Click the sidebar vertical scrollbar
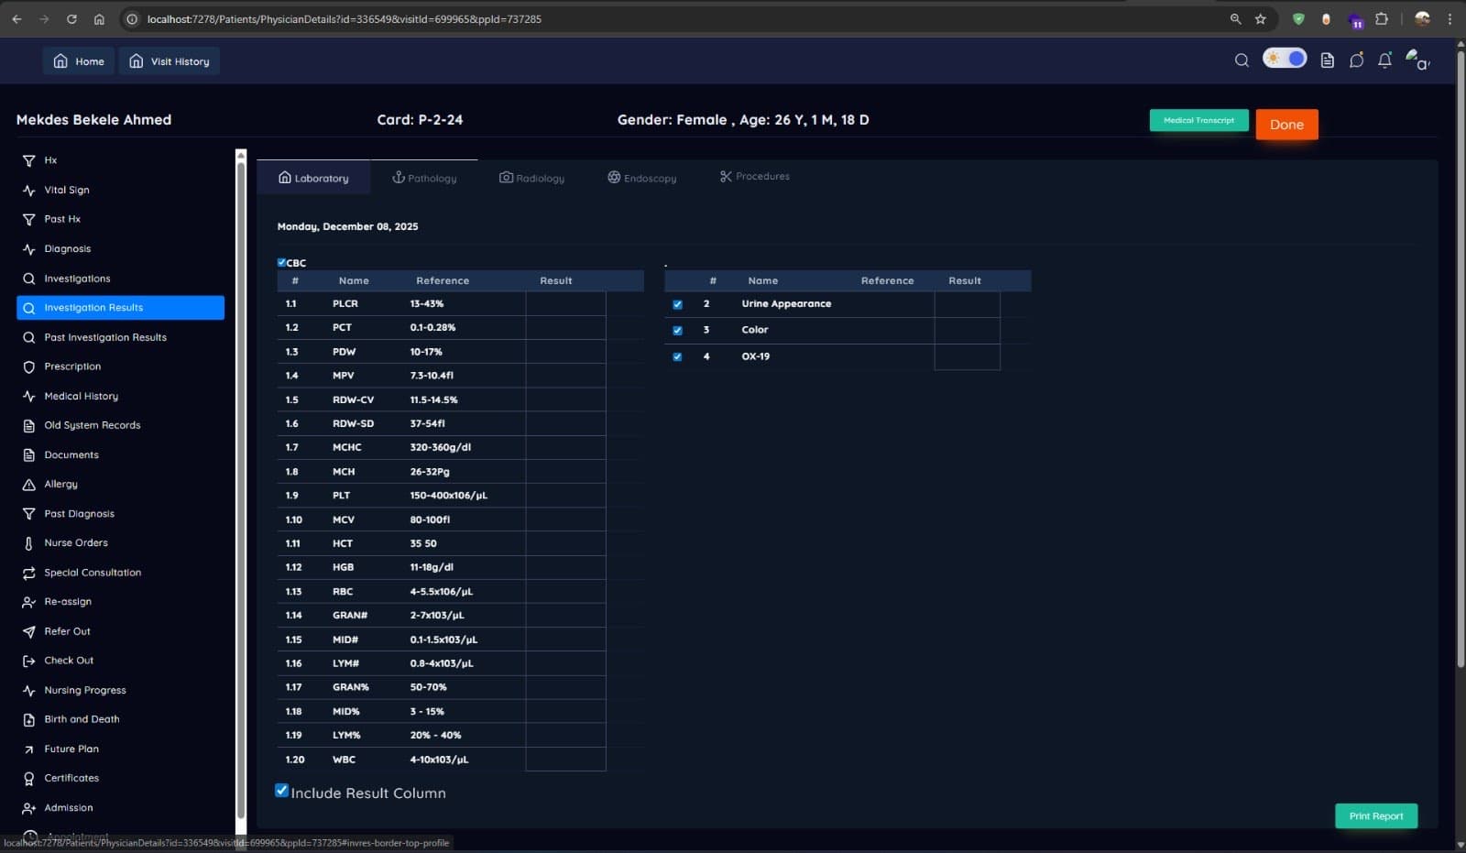 tap(241, 490)
